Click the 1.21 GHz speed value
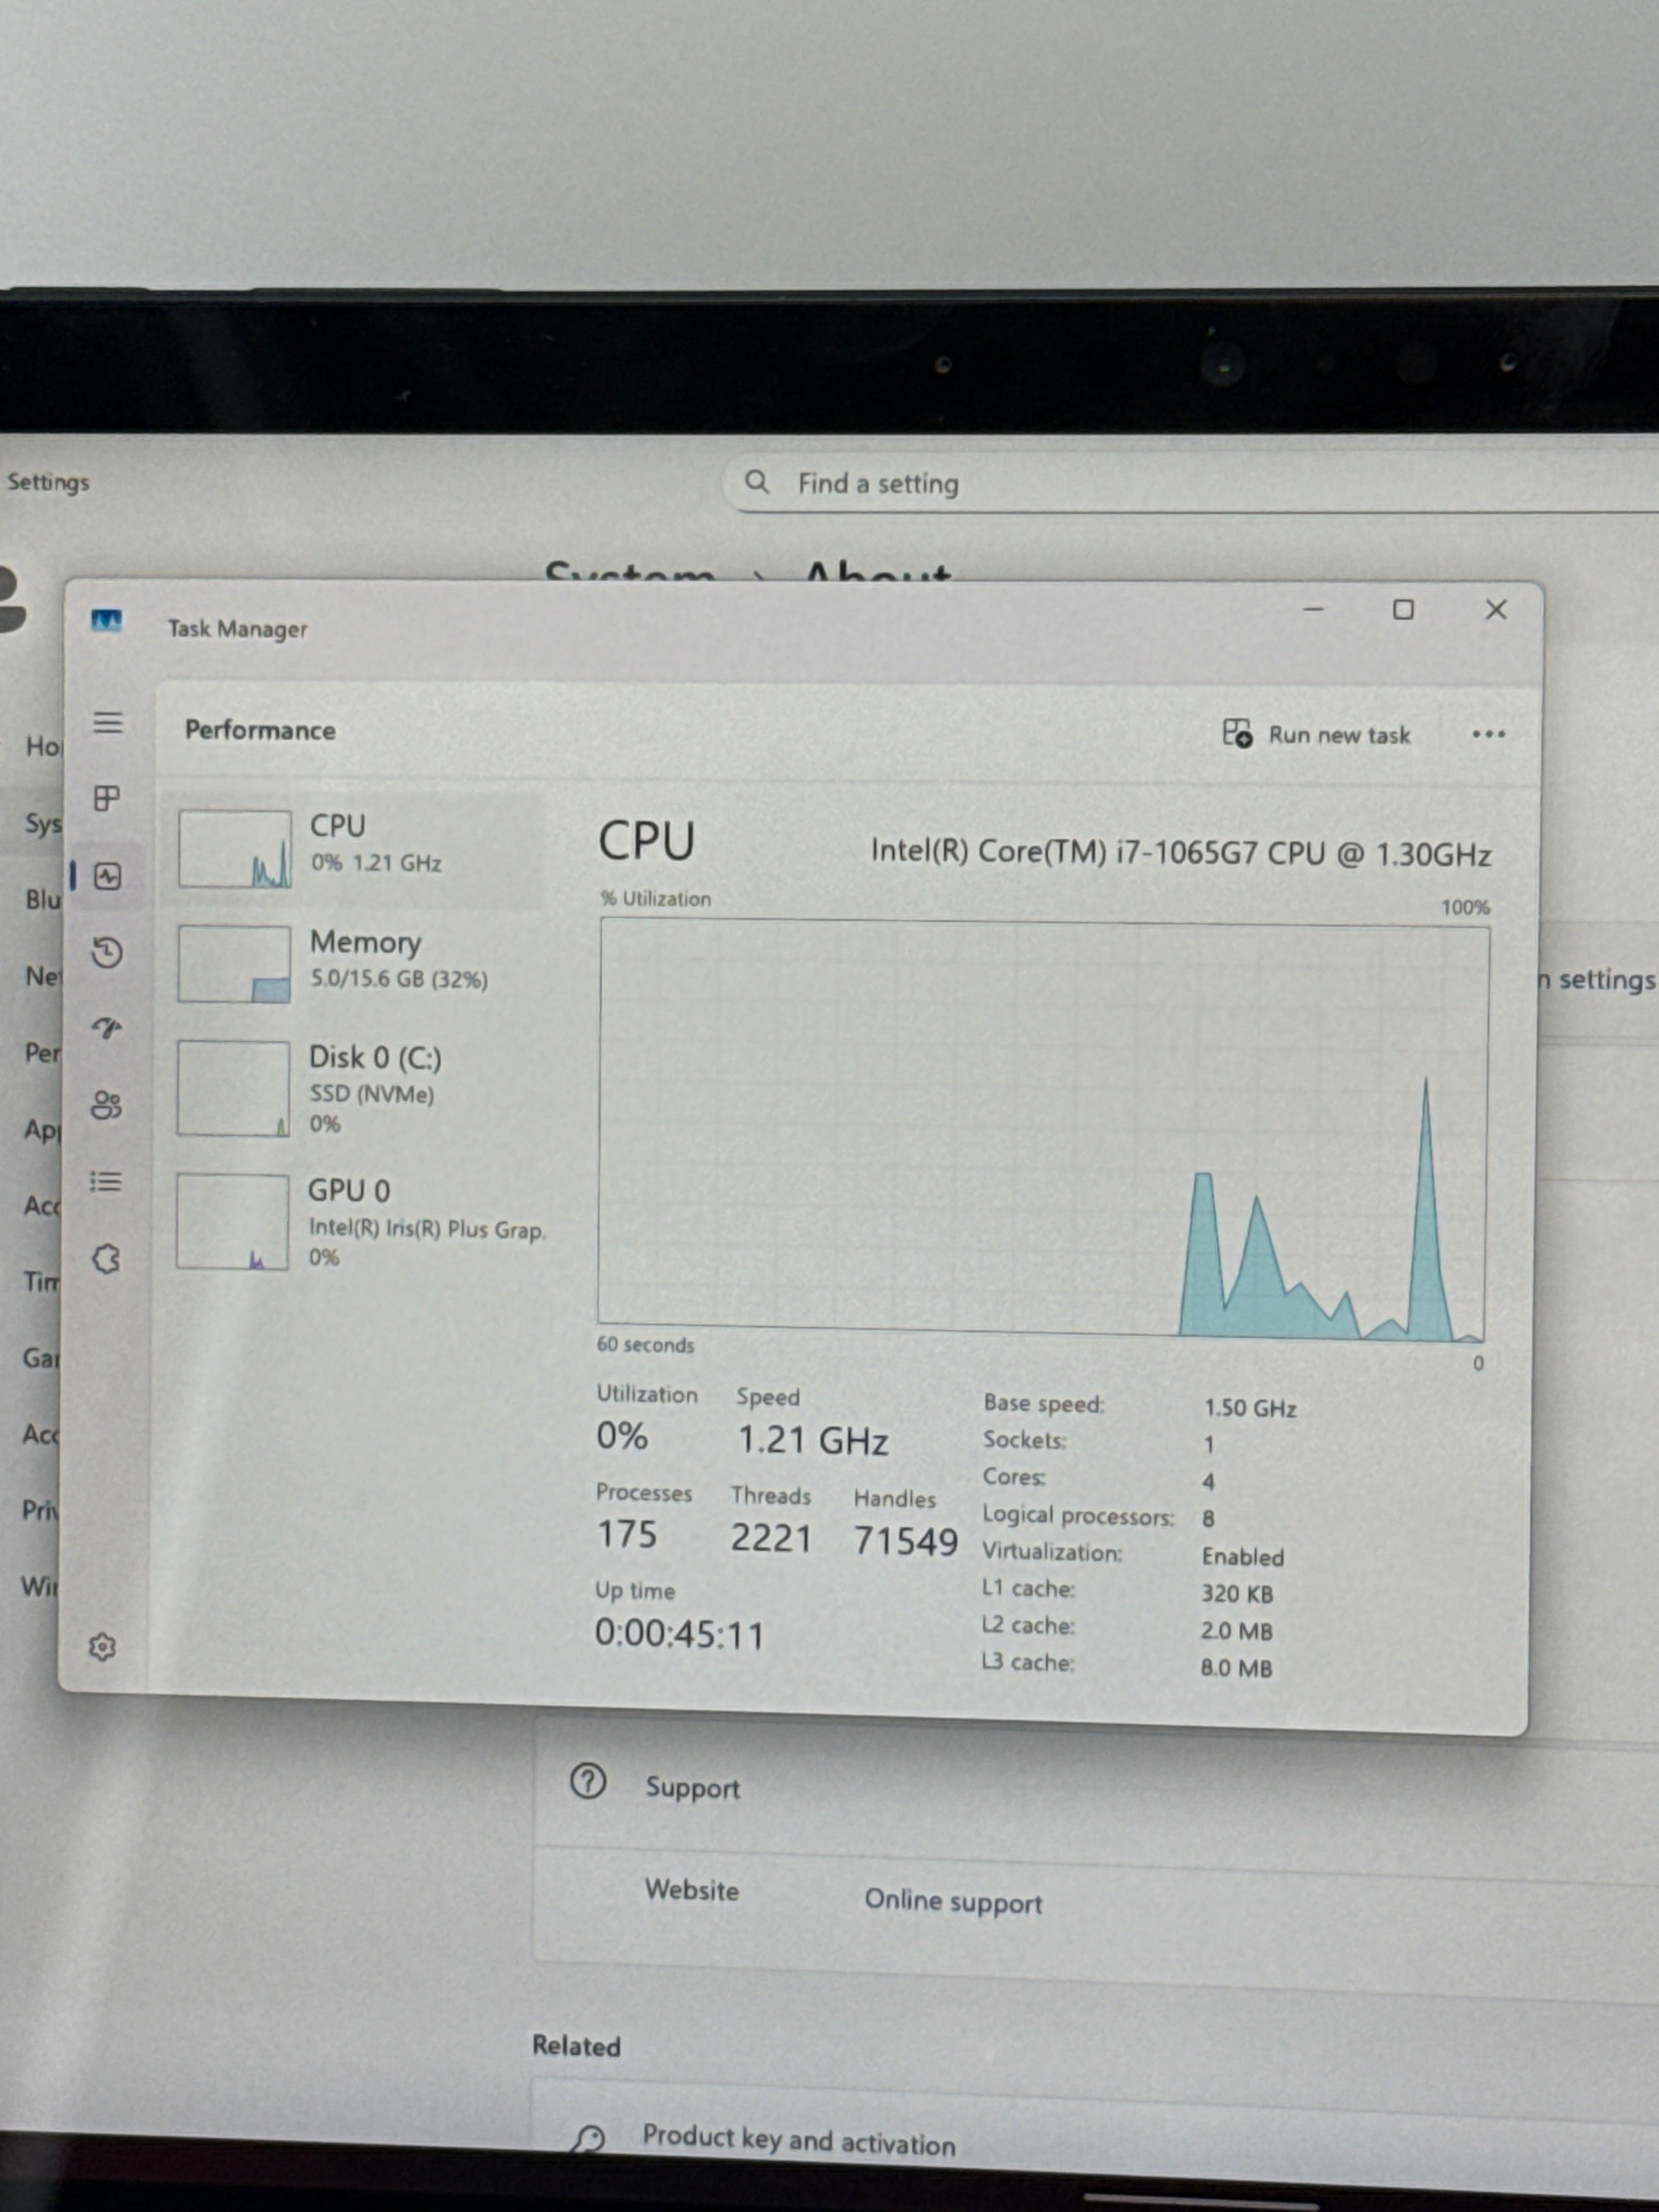 click(x=812, y=1440)
